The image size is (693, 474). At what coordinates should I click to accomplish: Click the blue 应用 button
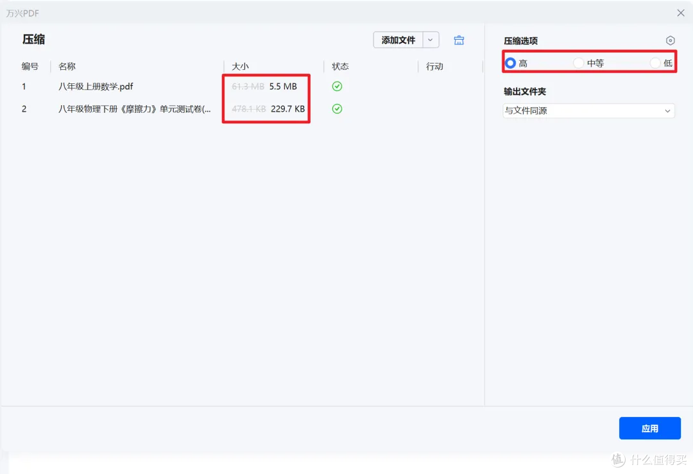point(649,428)
